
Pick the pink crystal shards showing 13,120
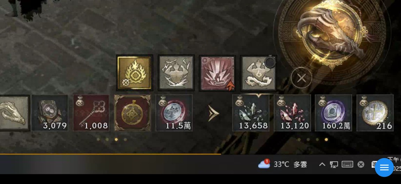point(292,113)
